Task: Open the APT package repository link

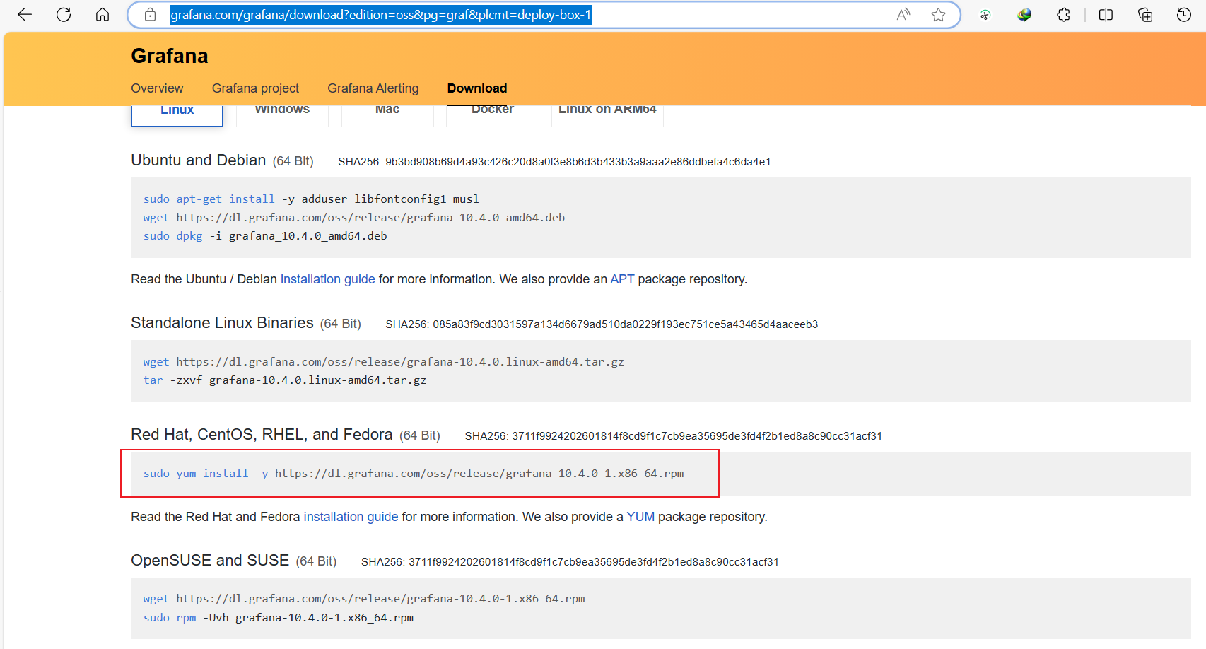Action: tap(622, 279)
